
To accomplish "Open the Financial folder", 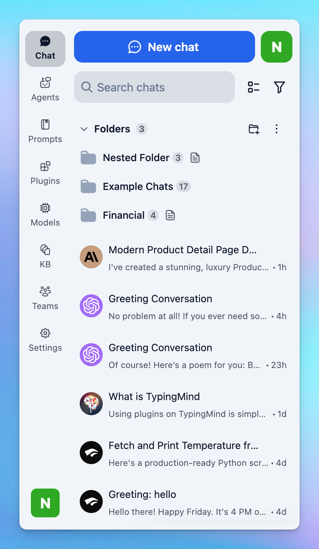I will coord(123,215).
